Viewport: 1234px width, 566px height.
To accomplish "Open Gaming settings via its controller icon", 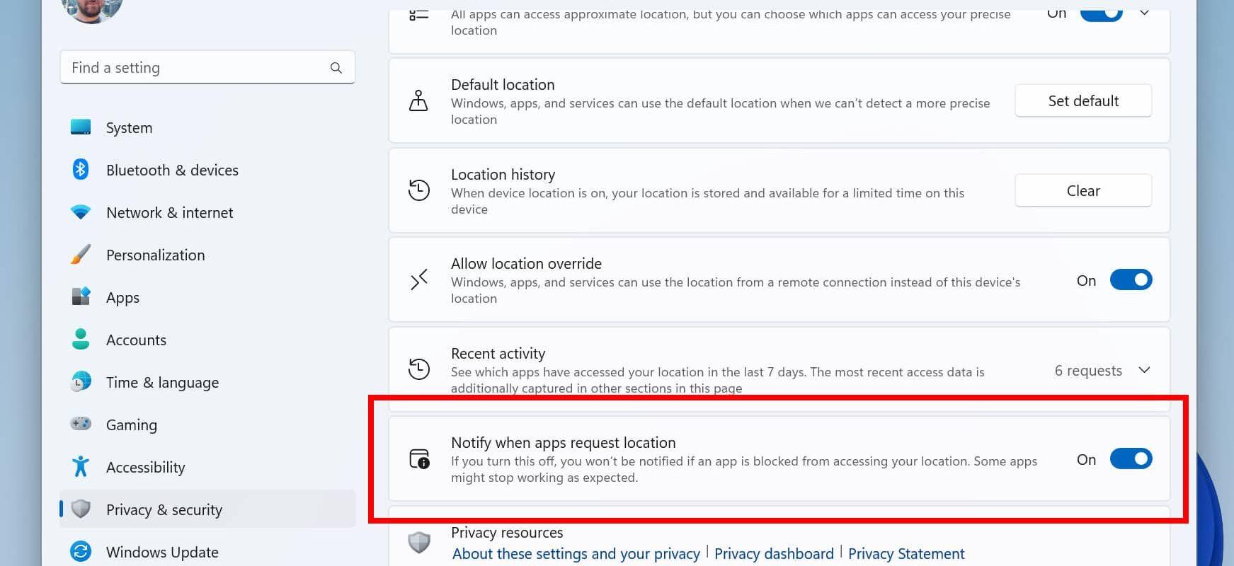I will (80, 424).
